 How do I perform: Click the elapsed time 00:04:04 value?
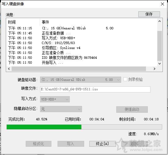pyautogui.click(x=97, y=119)
